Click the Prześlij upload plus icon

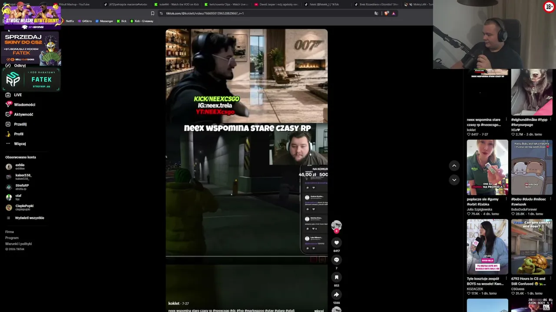[8, 124]
